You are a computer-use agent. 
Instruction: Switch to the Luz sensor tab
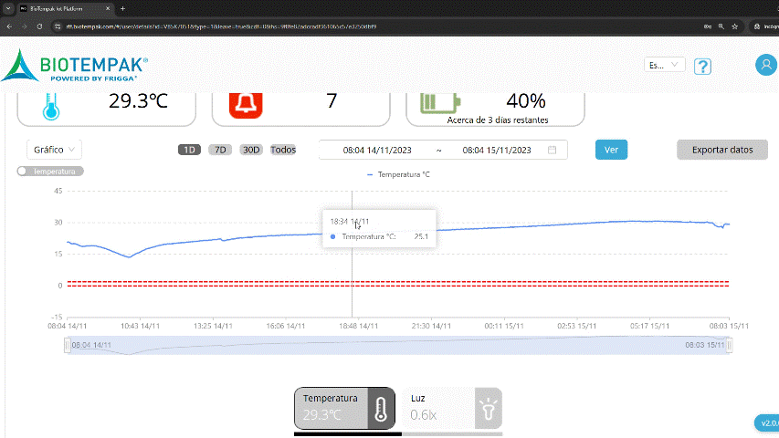pyautogui.click(x=451, y=407)
